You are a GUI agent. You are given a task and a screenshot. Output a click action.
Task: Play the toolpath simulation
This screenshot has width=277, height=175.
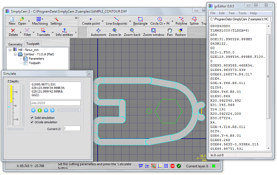(40, 110)
